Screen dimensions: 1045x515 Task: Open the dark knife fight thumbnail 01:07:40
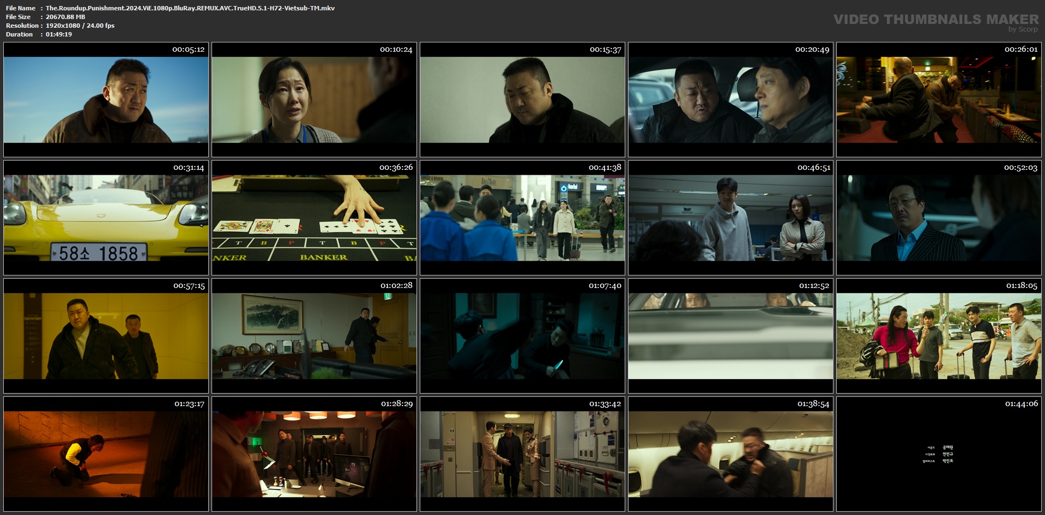pyautogui.click(x=522, y=336)
